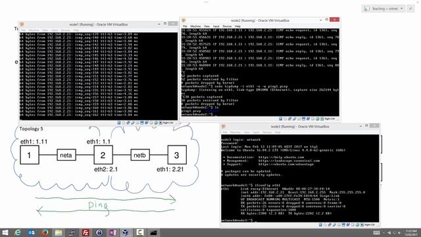
Task: Launch Internet Explorer from the taskbar
Action: 18,232
